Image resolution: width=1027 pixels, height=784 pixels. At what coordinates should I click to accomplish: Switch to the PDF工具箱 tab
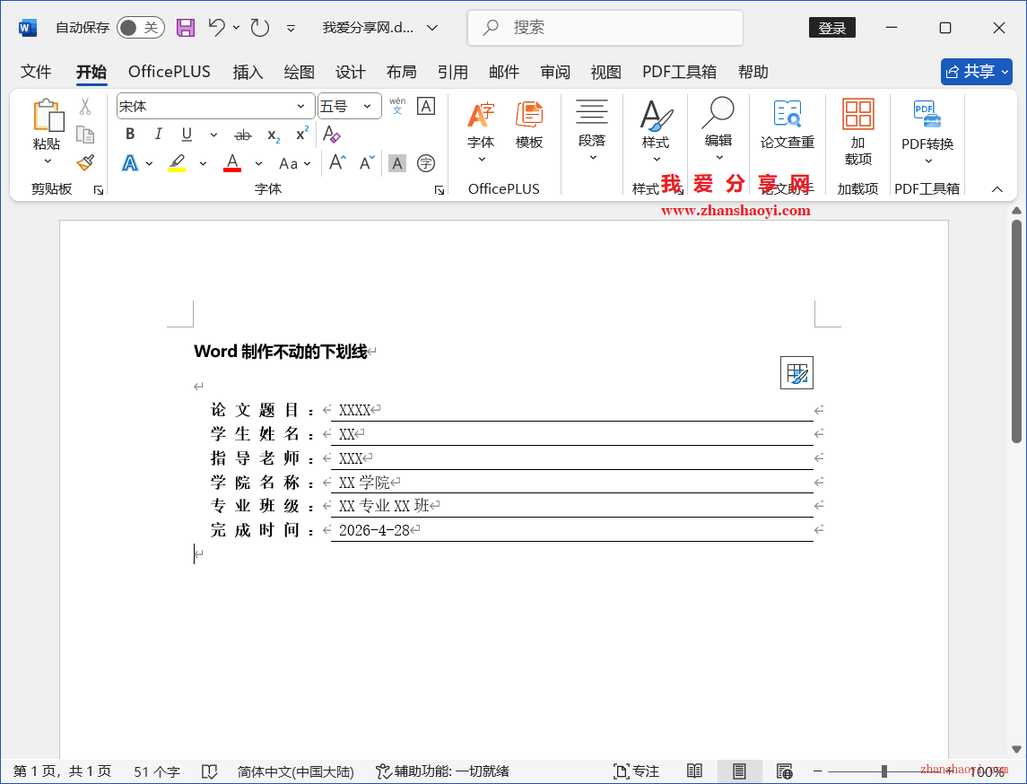tap(679, 72)
